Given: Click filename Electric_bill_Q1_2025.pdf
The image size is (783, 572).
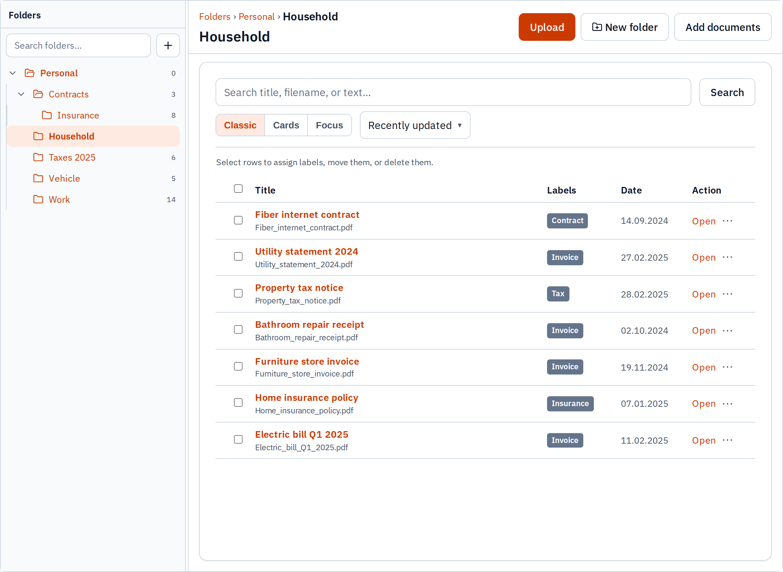Looking at the screenshot, I should [302, 448].
